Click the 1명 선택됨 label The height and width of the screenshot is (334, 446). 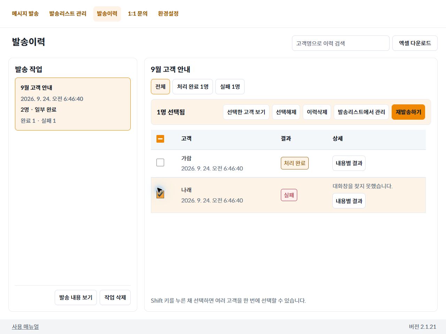coord(171,112)
